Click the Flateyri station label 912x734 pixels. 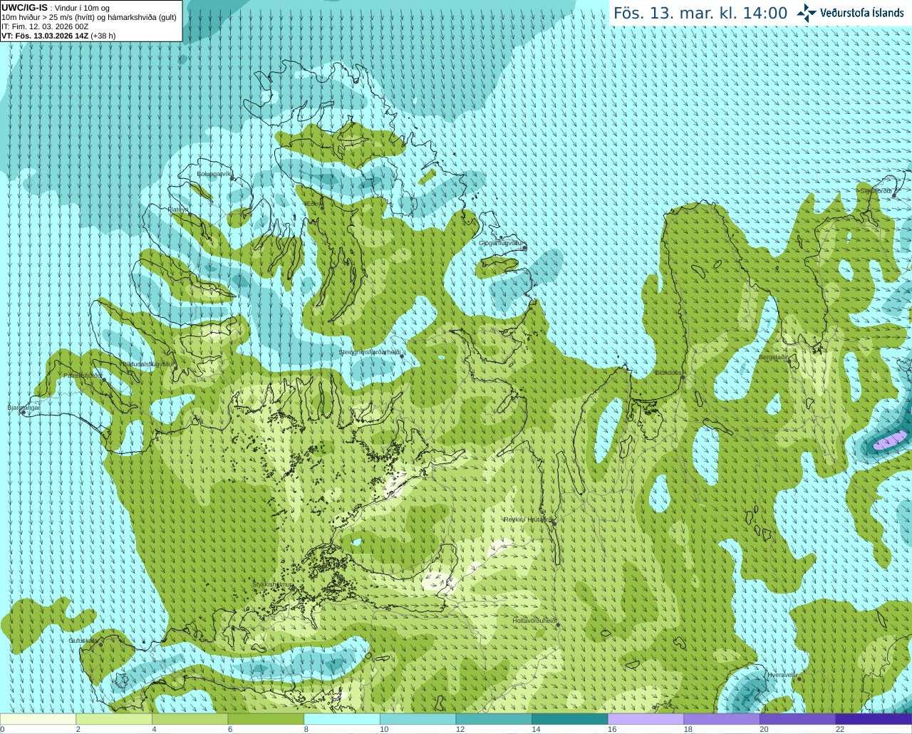click(x=178, y=210)
